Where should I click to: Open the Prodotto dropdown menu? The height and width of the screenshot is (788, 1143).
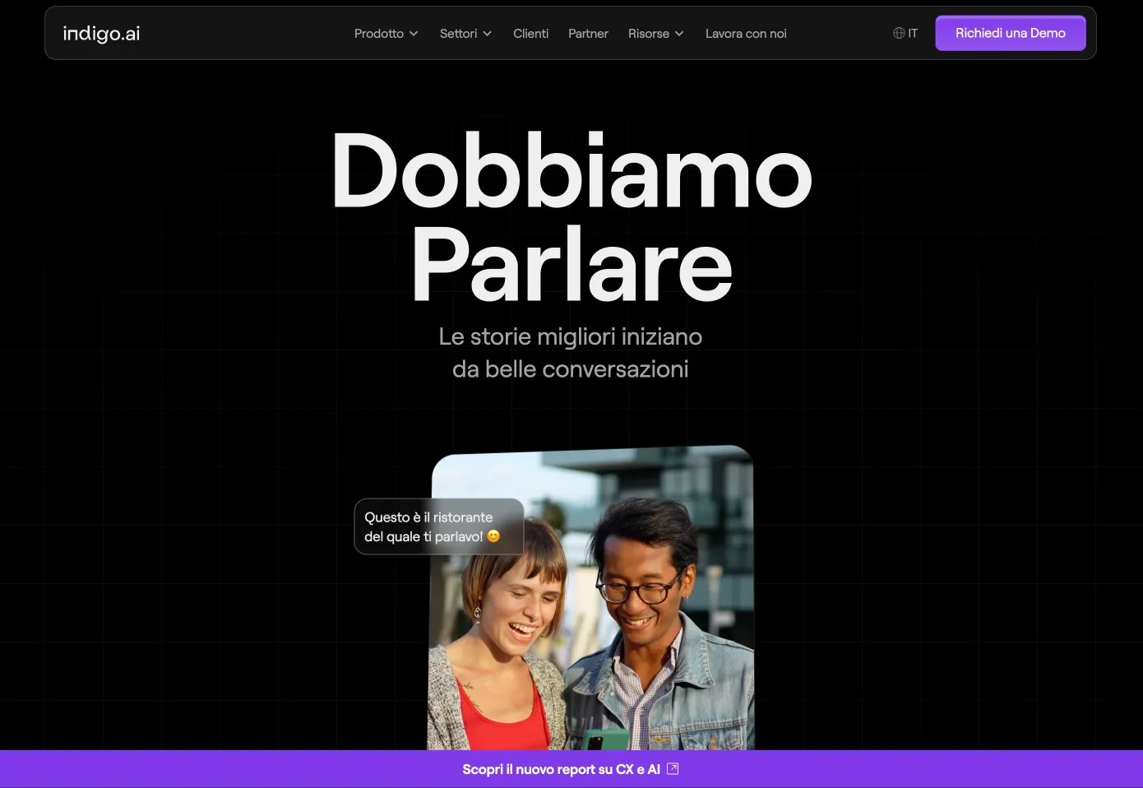tap(380, 34)
